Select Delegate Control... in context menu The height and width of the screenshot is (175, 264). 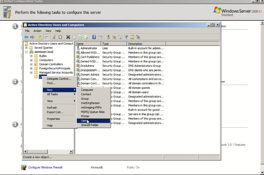click(59, 79)
